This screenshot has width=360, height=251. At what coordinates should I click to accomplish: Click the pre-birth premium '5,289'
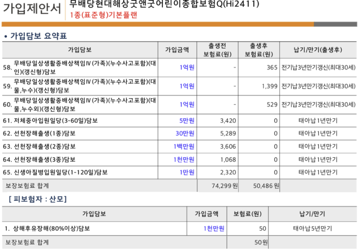[x=228, y=133]
